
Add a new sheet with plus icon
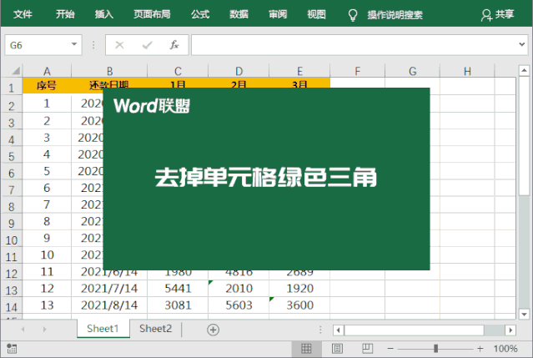coord(213,330)
